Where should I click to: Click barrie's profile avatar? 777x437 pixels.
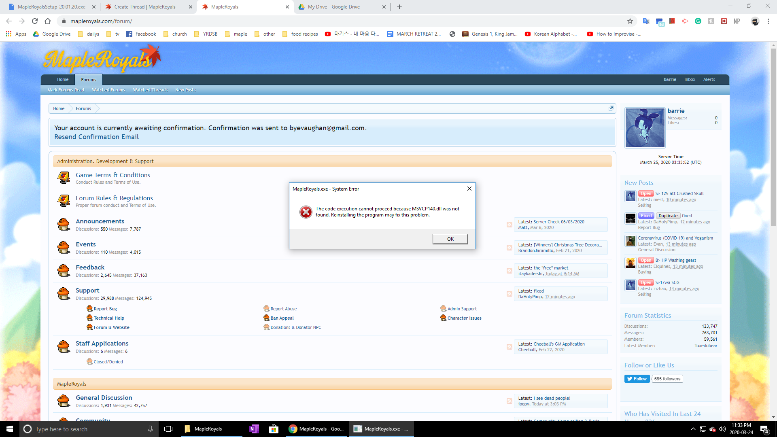click(645, 128)
